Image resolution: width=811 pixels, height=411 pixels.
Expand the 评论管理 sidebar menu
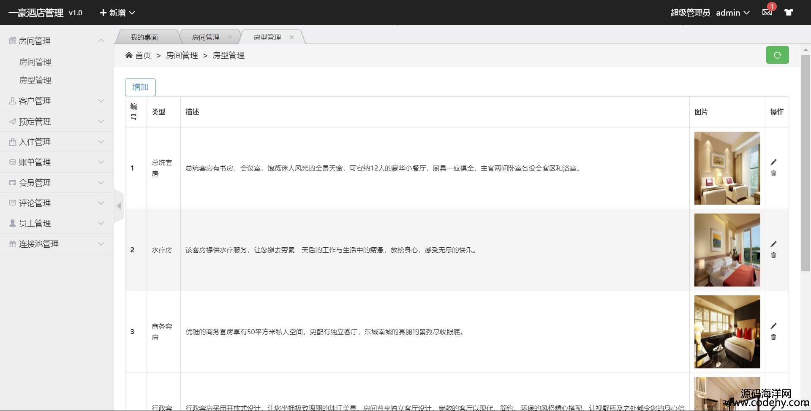[x=57, y=203]
